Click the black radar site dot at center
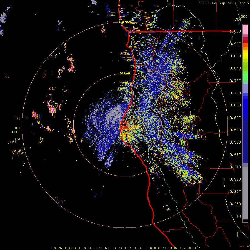250x250 pixels. [125, 125]
